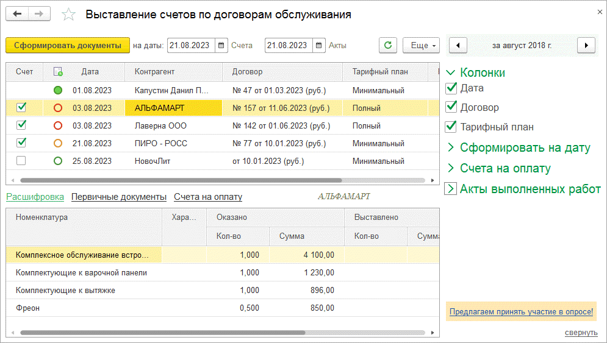This screenshot has width=607, height=343.
Task: Click the green refresh button
Action: click(388, 45)
